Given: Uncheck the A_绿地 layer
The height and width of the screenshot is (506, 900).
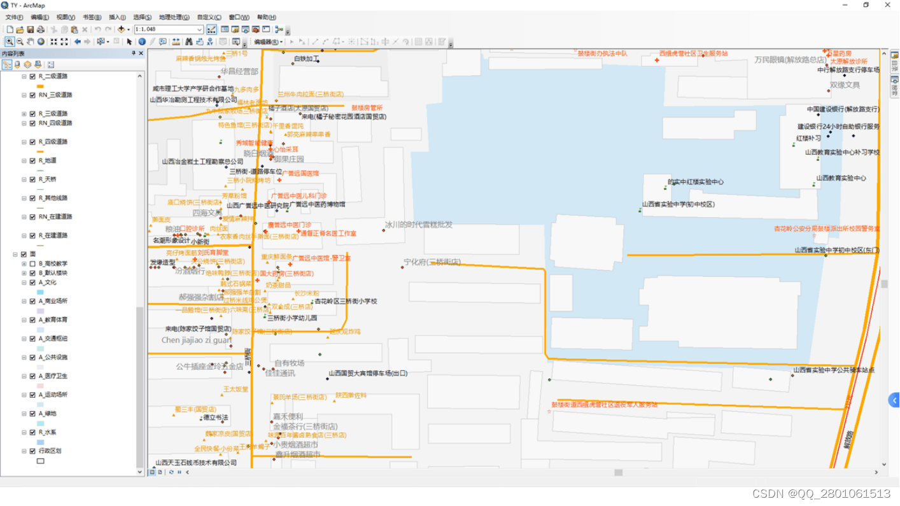Looking at the screenshot, I should 32,413.
